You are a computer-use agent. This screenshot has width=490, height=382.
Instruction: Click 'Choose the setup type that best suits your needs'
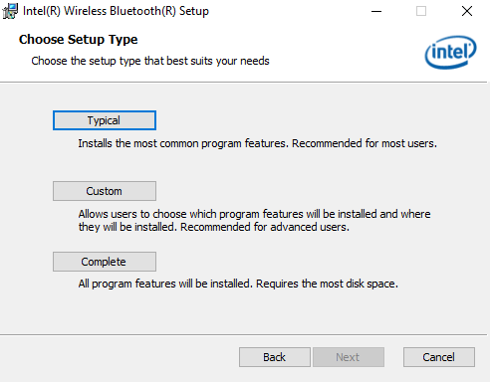(x=150, y=61)
